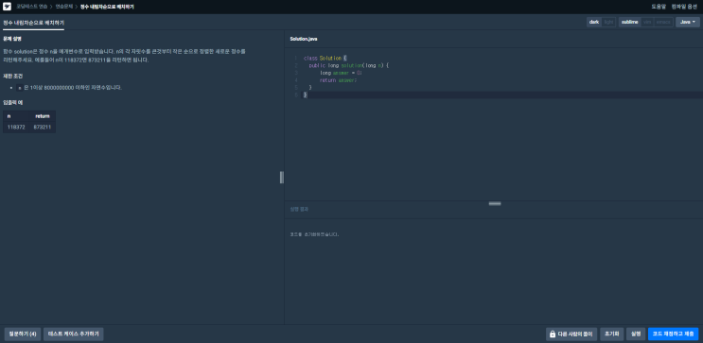Select the Solution.java file tab
Screen dimensions: 703x343
(x=304, y=39)
